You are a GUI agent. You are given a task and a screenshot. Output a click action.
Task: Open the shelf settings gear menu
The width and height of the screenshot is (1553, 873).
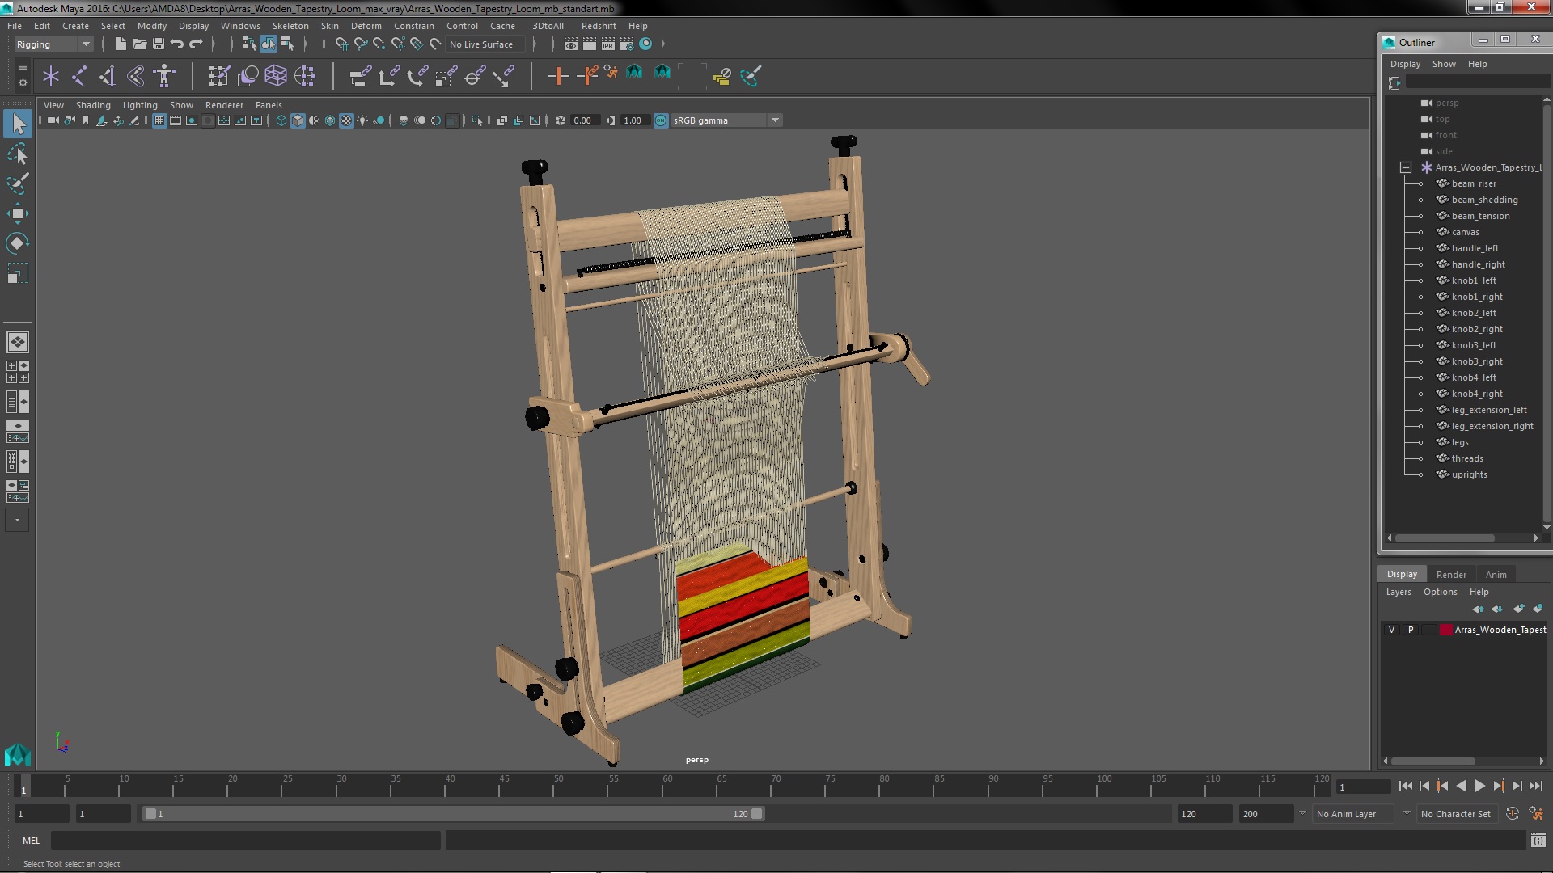tap(22, 82)
